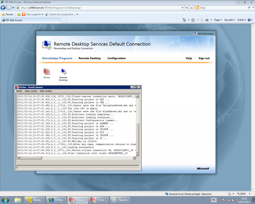The width and height of the screenshot is (255, 204).
Task: Go back with the browser Back arrow
Action: (x=3, y=8)
